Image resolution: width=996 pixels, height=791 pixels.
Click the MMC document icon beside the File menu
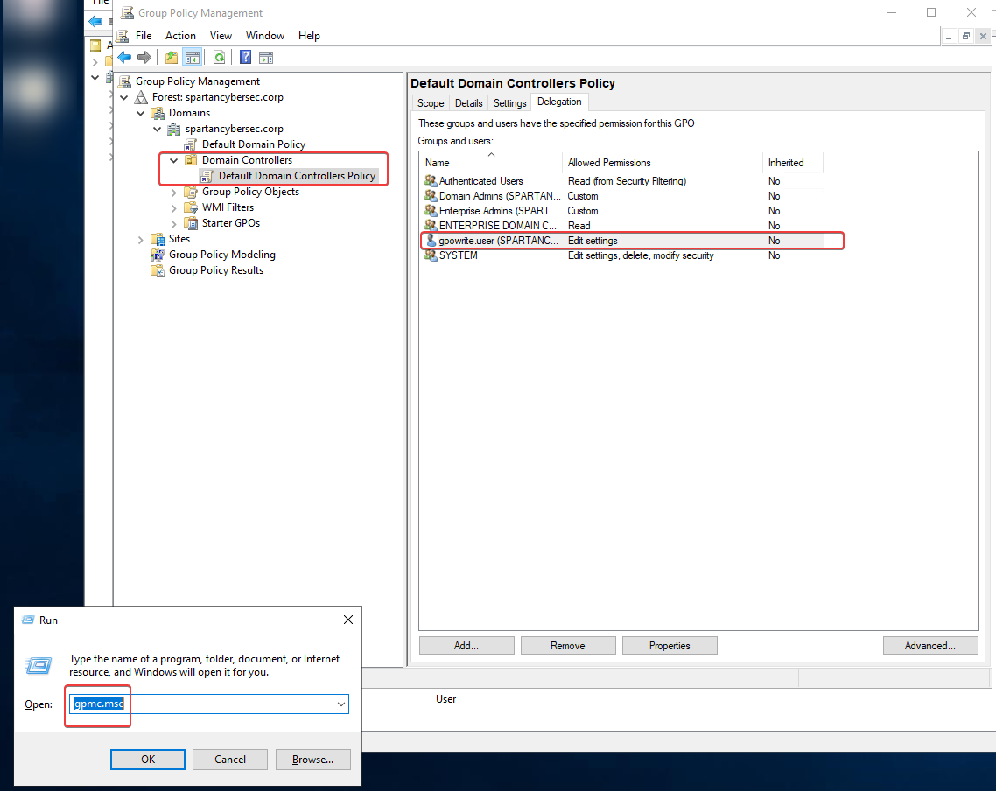(123, 36)
